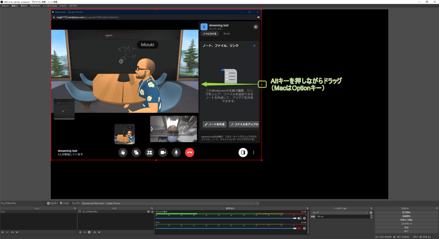Screen dimensions: 439x239
Task: Remove the selected source with minus icon
Action: pyautogui.click(x=84, y=232)
